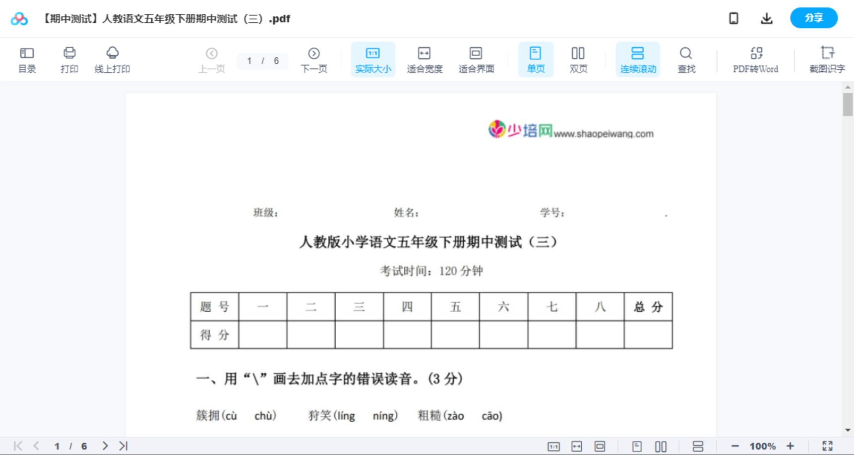Click the download icon in the header
854x455 pixels.
click(x=767, y=18)
